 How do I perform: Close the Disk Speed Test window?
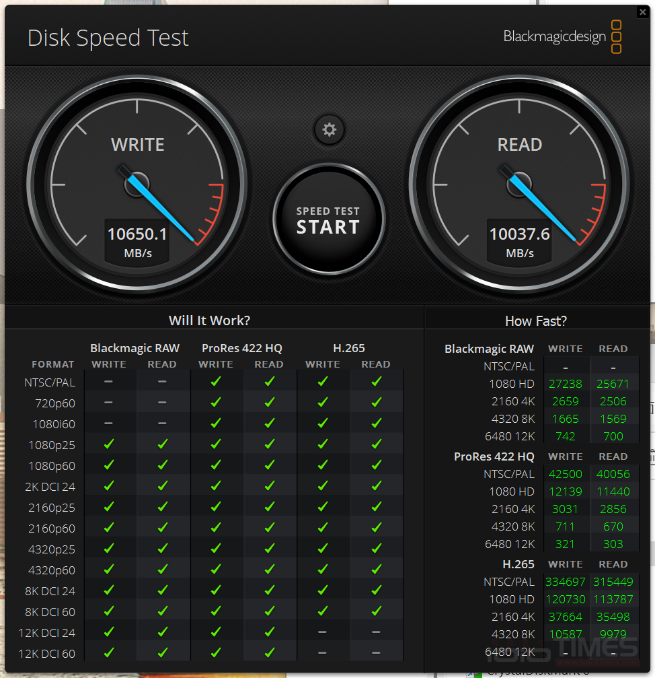(x=642, y=12)
